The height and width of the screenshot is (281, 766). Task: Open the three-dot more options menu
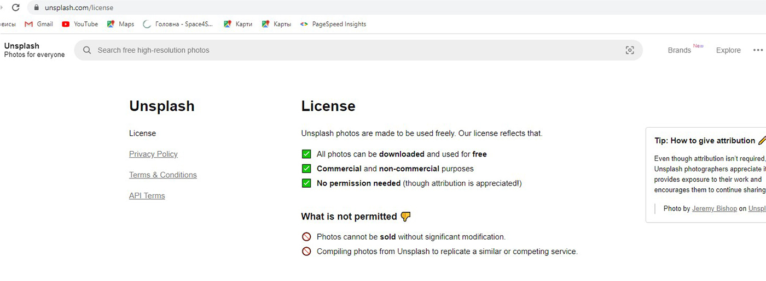pos(757,50)
